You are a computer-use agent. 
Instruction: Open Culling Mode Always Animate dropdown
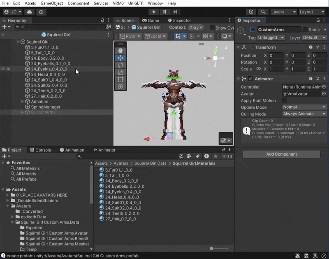click(304, 114)
